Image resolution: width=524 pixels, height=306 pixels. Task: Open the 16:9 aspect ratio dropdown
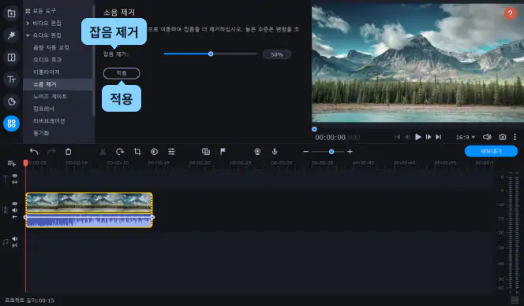point(465,137)
